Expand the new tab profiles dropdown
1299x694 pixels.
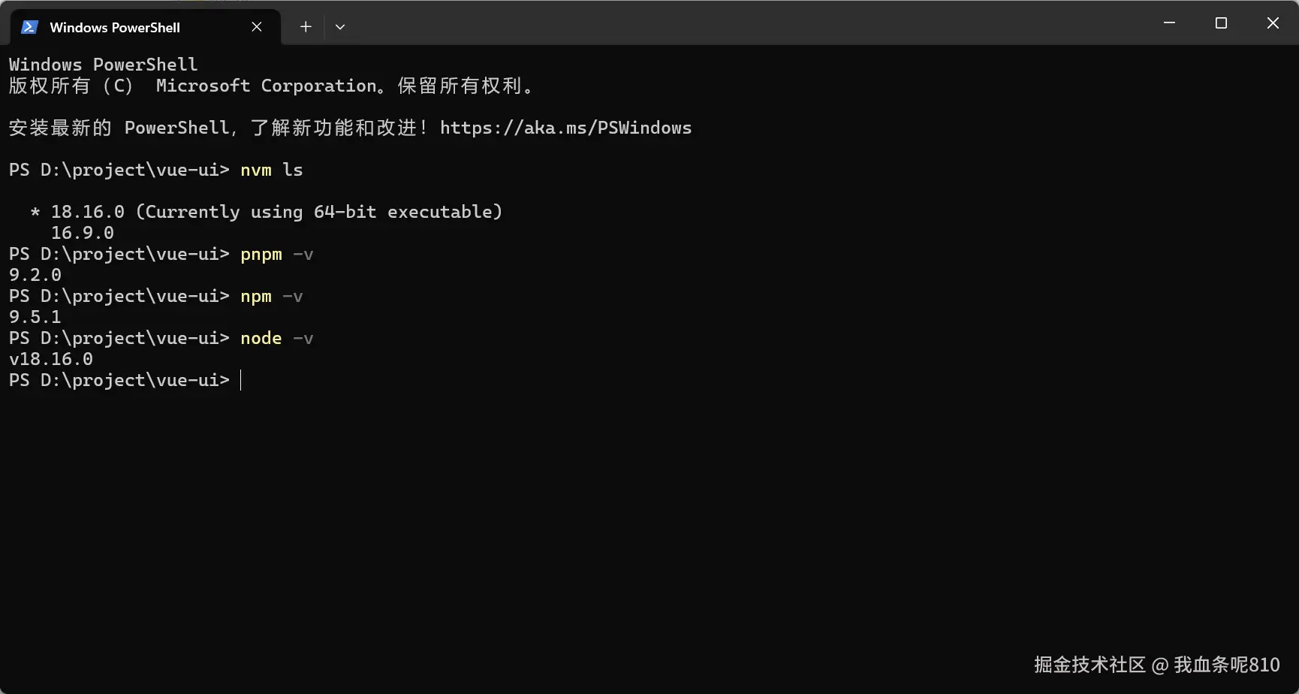pos(340,27)
